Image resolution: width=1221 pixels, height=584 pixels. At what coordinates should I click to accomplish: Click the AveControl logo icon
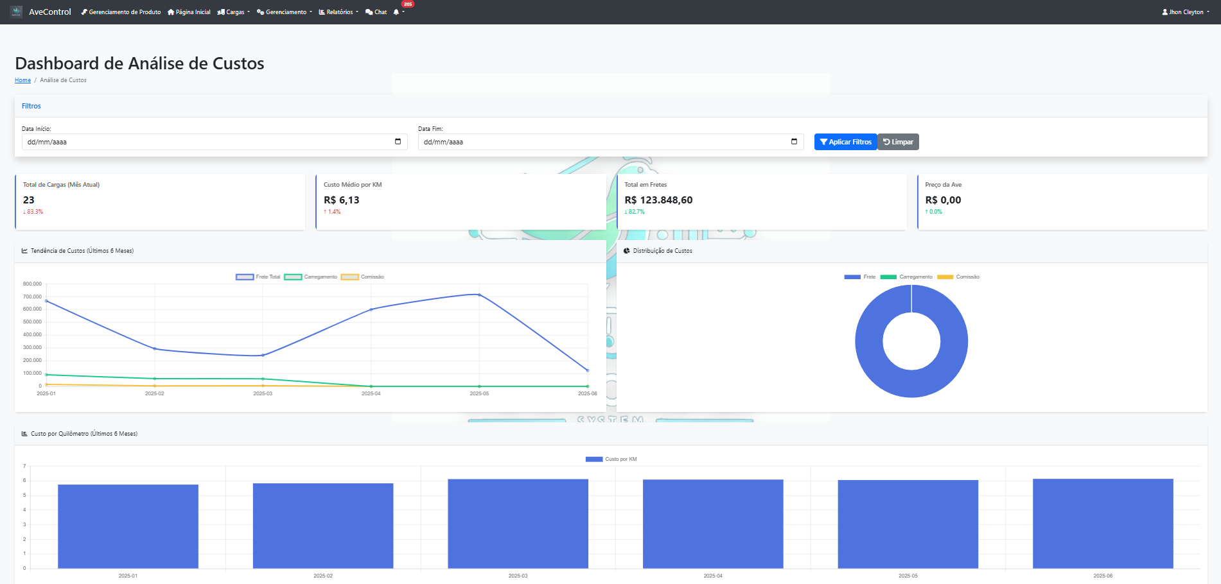(16, 12)
